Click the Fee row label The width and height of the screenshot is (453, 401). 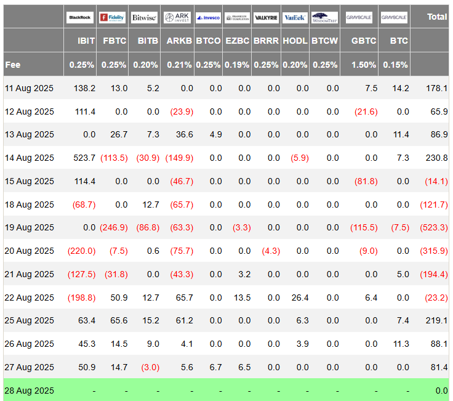point(13,65)
